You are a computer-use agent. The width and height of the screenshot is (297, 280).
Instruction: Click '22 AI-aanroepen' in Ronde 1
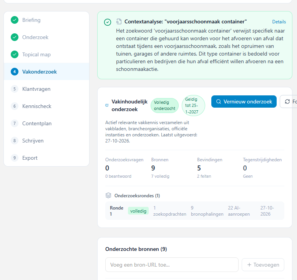click(239, 211)
